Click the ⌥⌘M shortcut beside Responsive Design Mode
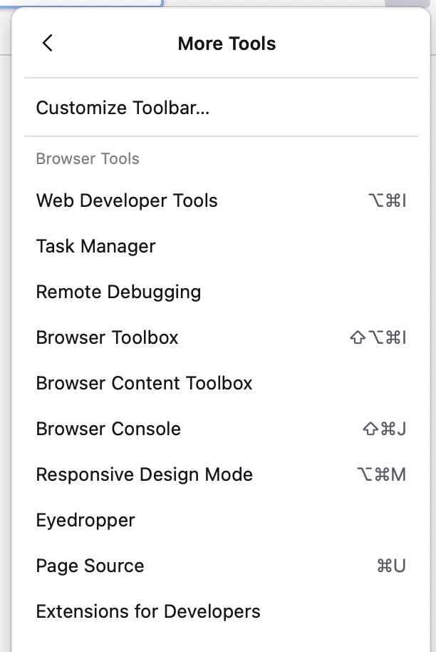The height and width of the screenshot is (652, 436). [381, 474]
